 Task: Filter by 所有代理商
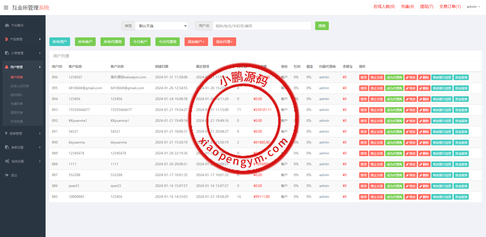pyautogui.click(x=113, y=42)
